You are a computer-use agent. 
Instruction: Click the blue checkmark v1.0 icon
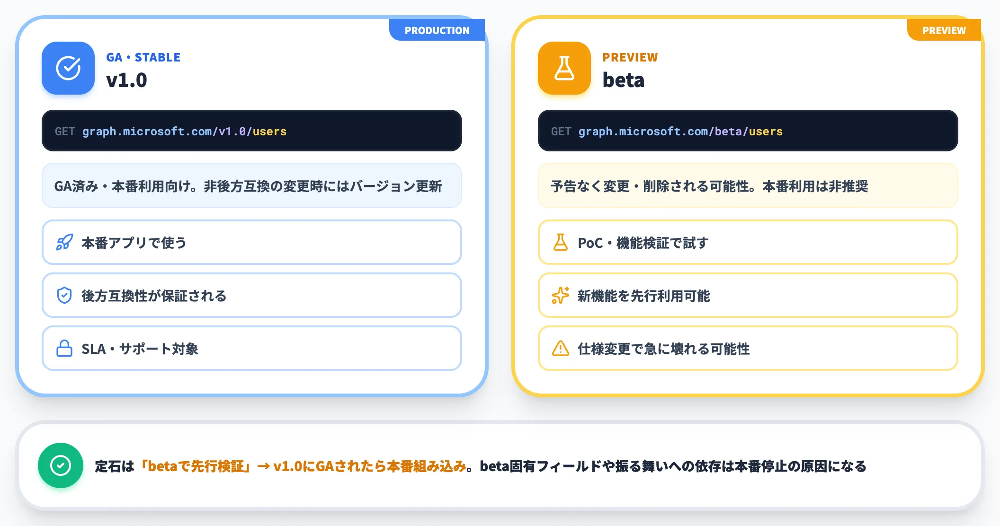coord(68,68)
